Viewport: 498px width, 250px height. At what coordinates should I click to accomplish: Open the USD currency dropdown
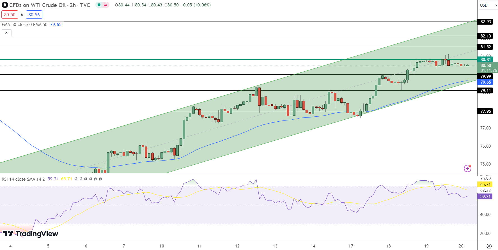[488, 5]
